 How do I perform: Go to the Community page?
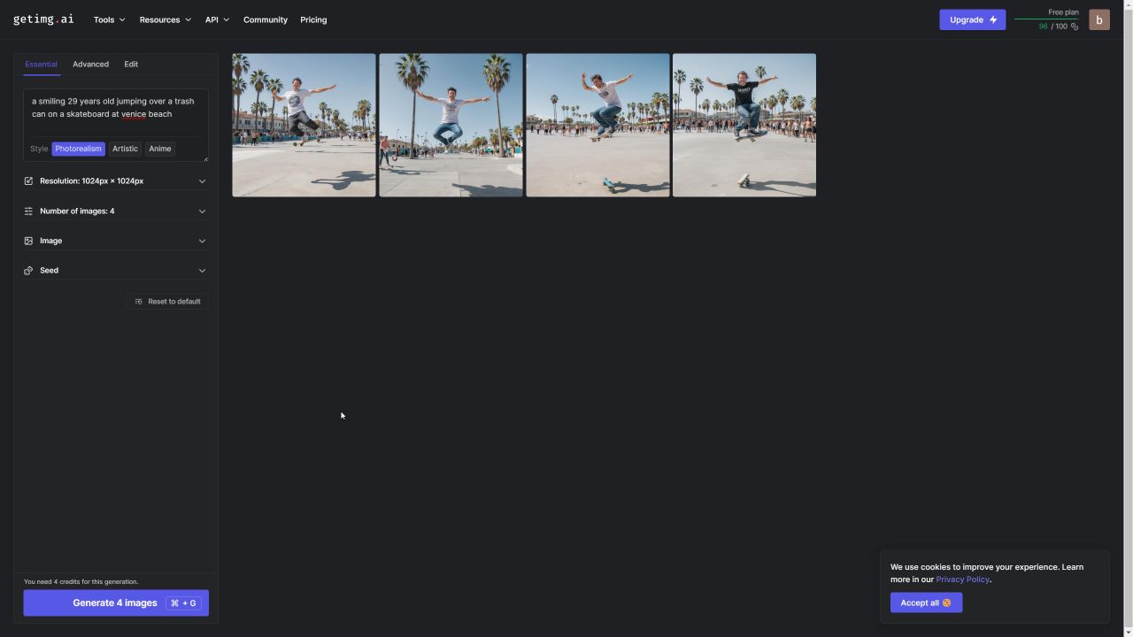click(266, 19)
